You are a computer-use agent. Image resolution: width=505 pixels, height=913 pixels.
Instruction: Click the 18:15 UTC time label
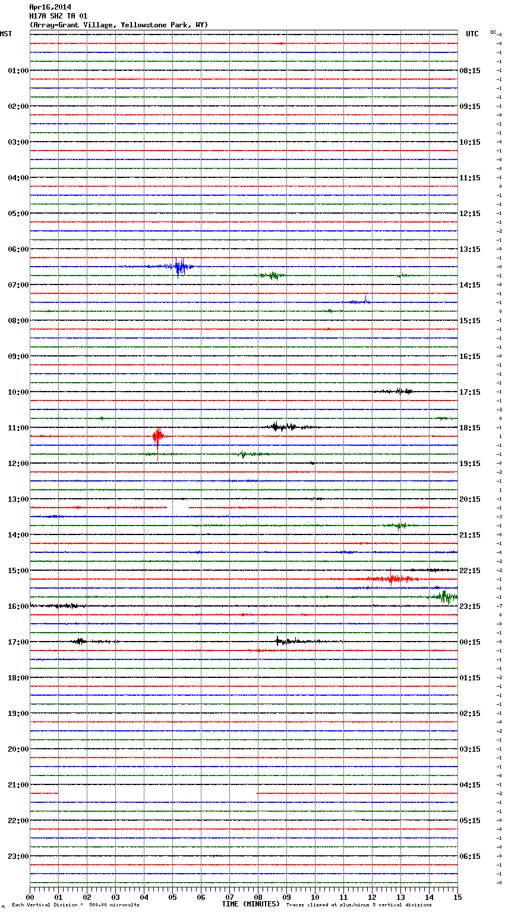point(470,428)
